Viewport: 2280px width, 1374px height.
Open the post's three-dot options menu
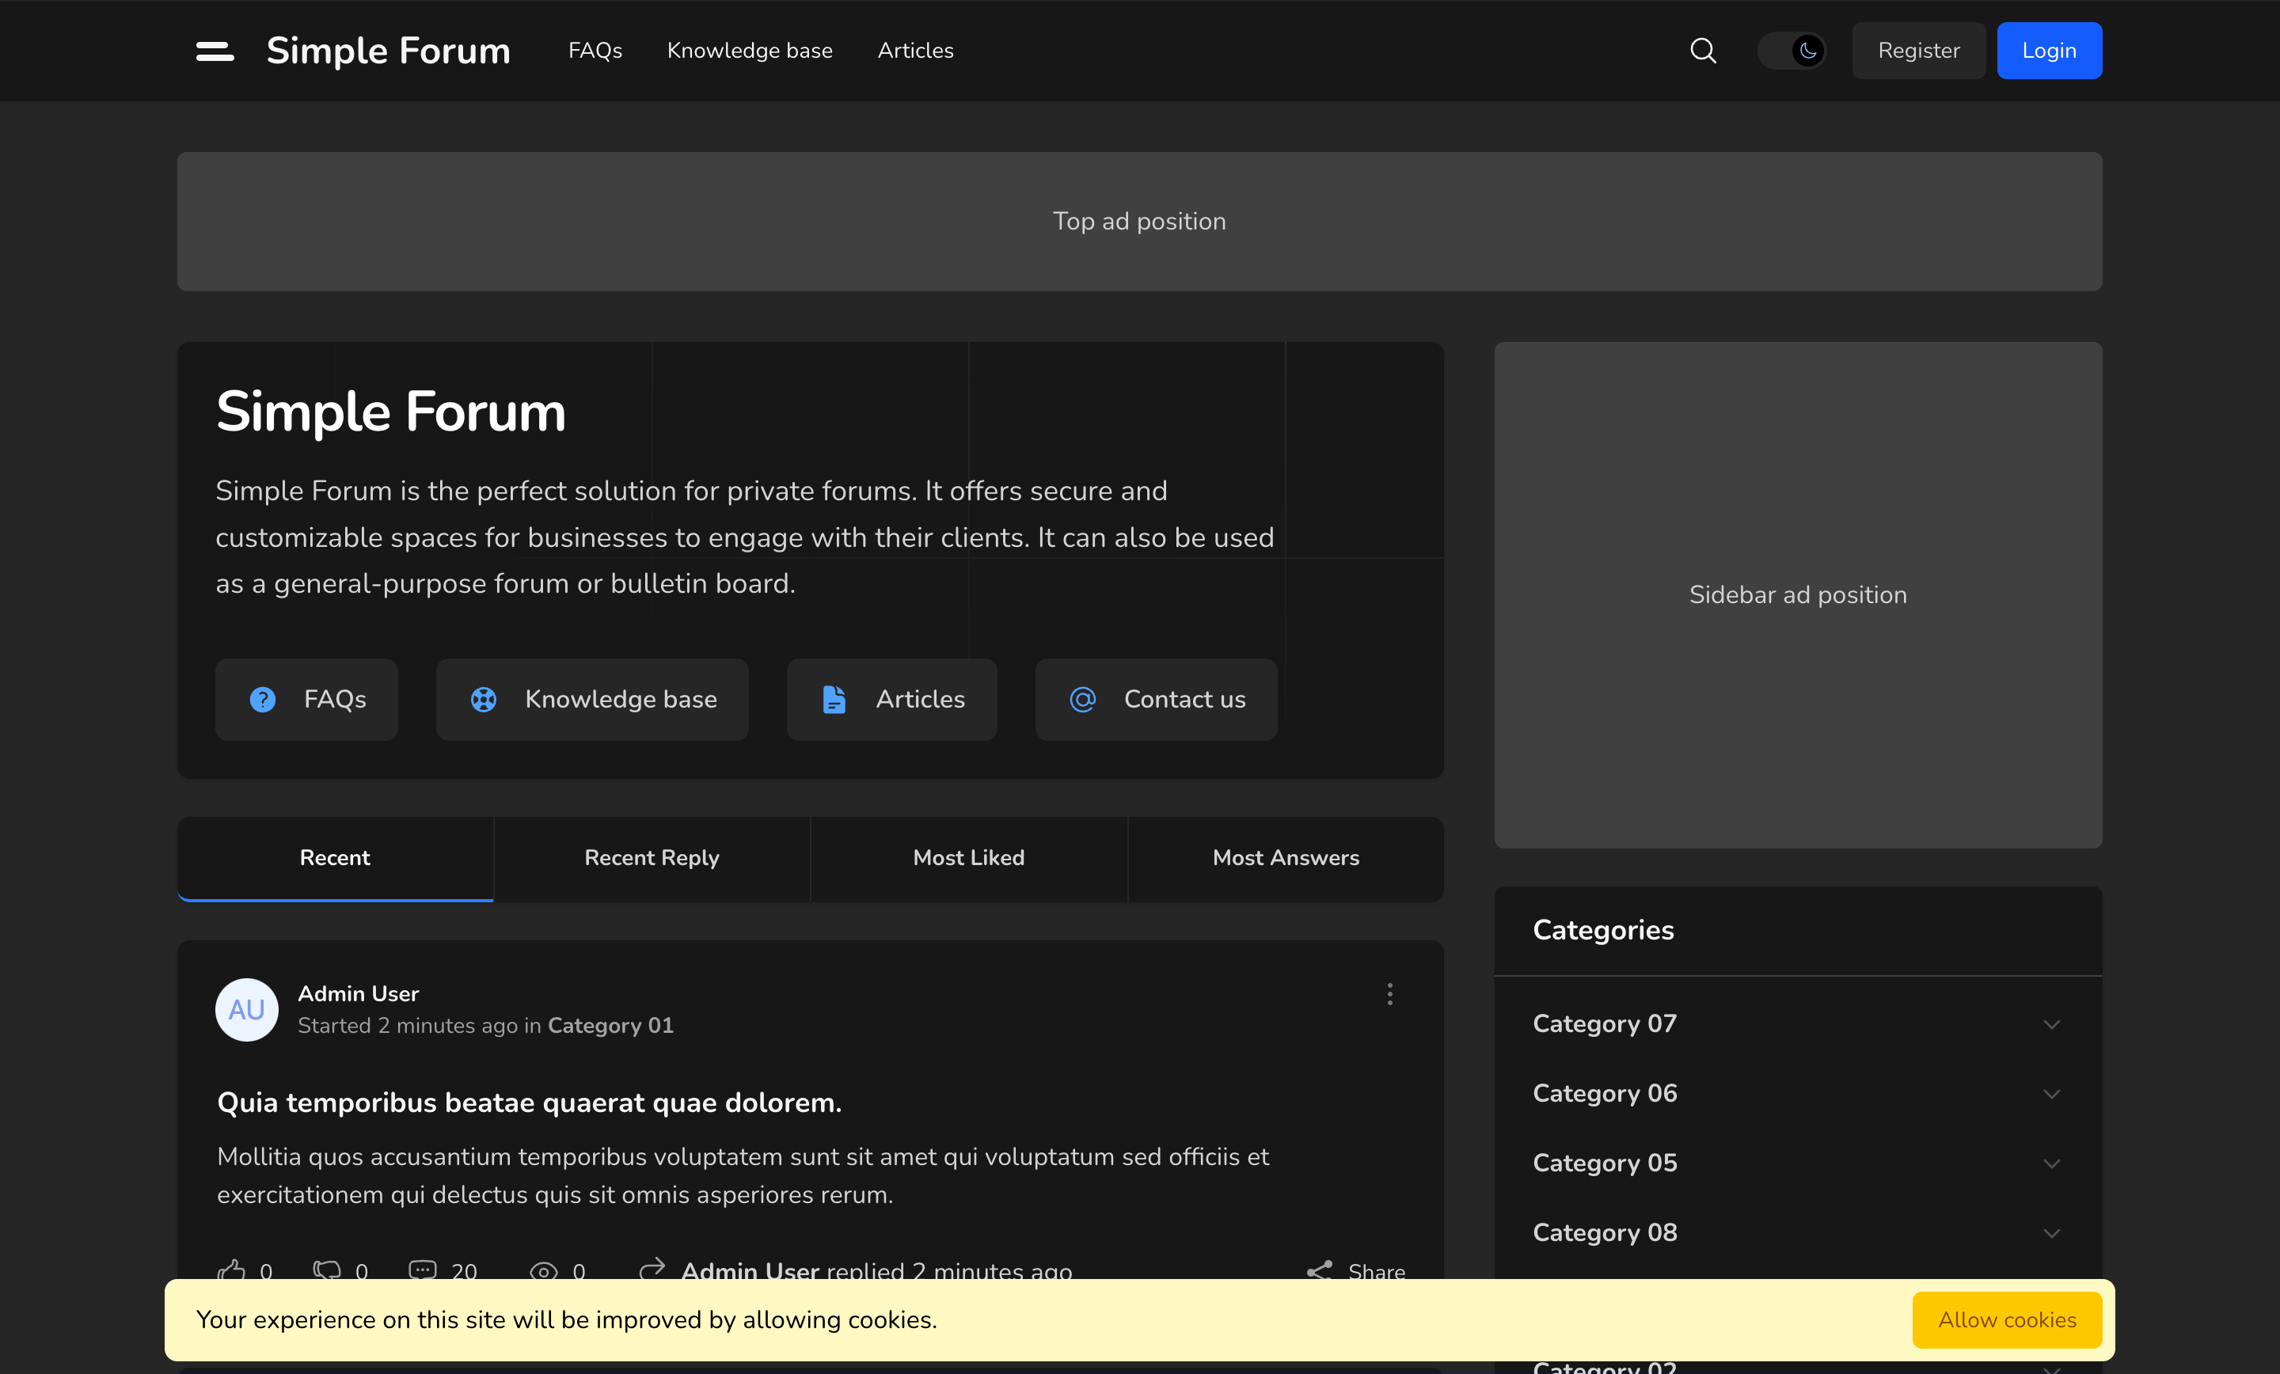coord(1390,994)
